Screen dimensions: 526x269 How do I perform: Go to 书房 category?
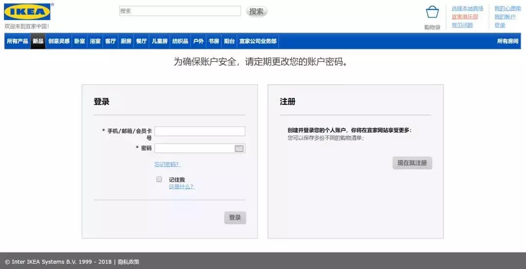coord(214,41)
